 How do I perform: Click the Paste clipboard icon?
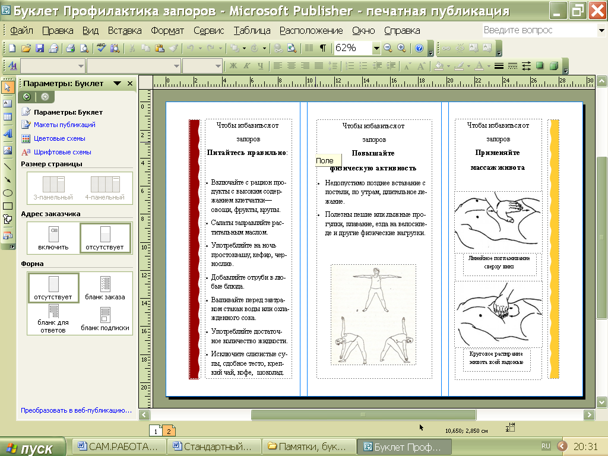click(159, 48)
